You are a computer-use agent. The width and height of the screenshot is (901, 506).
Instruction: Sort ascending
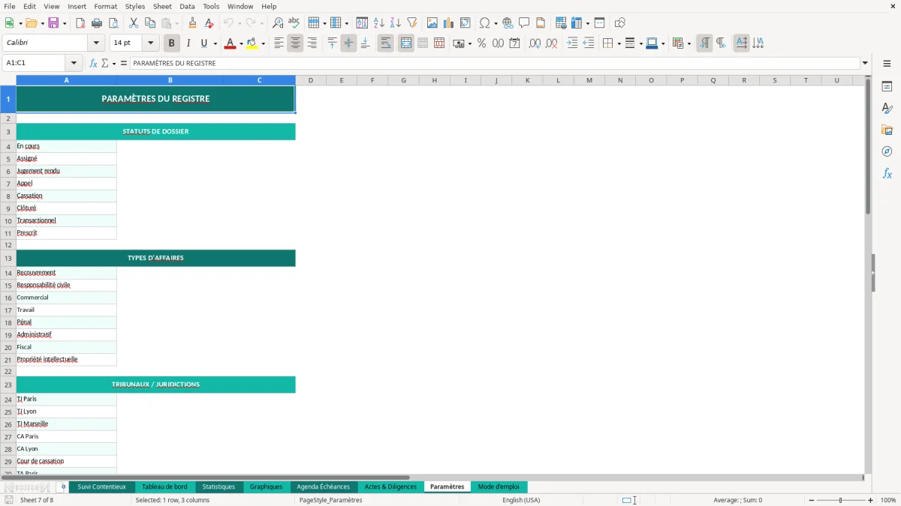(x=379, y=23)
